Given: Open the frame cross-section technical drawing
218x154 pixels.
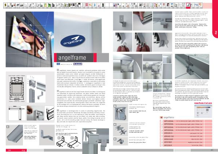Looking at the screenshot, I should (x=17, y=89).
